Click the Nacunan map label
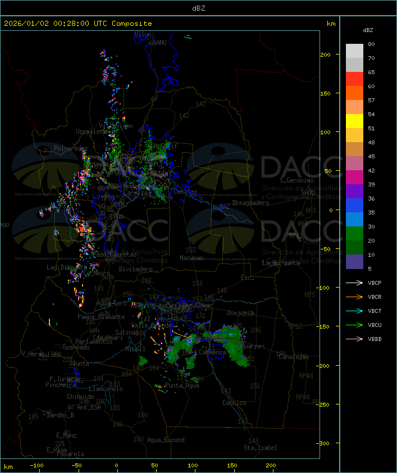 click(191, 258)
